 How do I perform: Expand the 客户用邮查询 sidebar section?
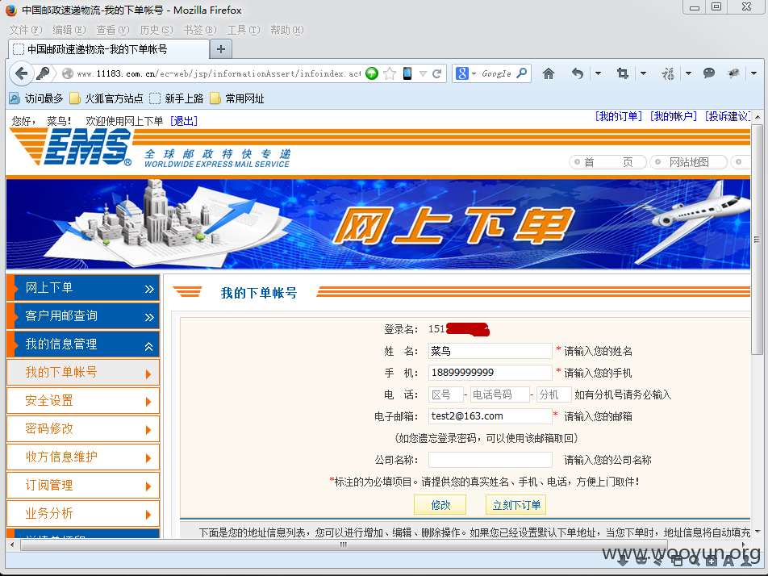tap(83, 316)
